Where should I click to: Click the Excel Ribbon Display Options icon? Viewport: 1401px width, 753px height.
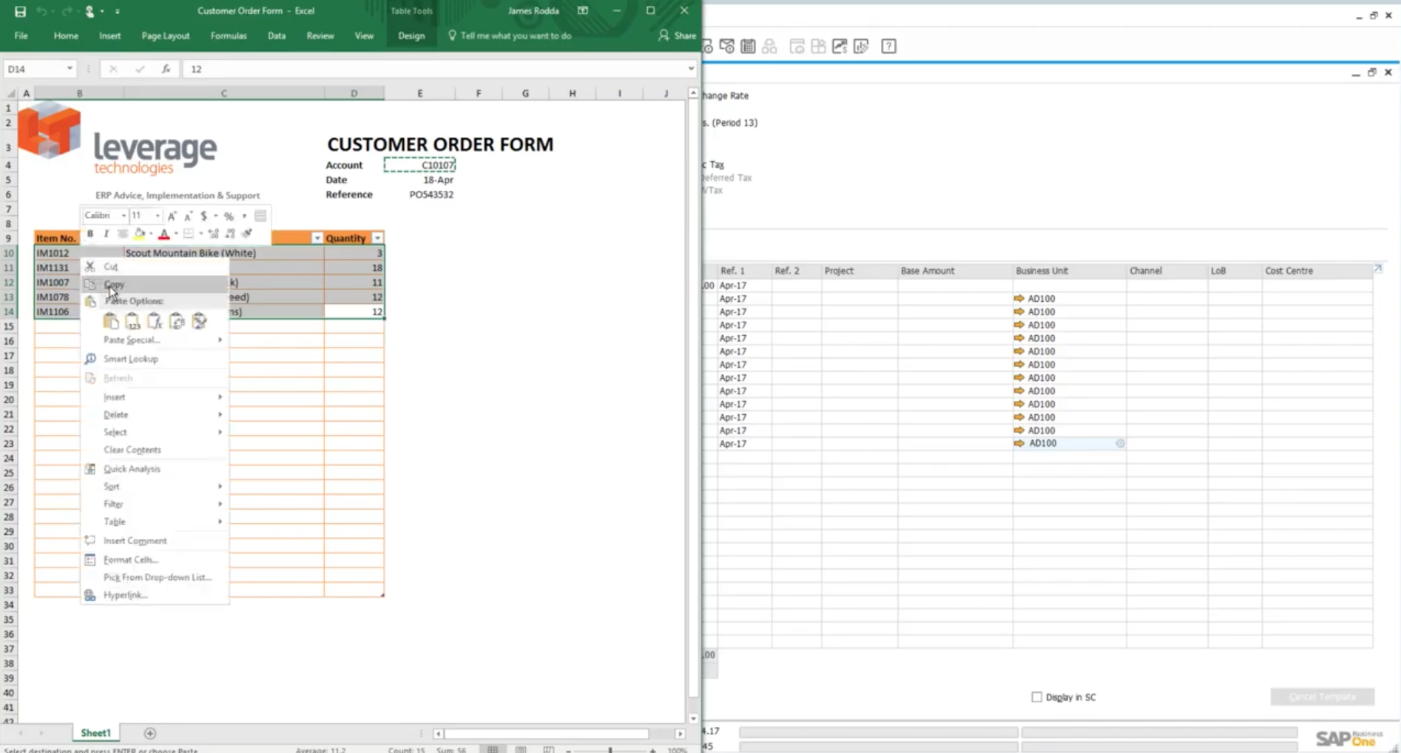[x=583, y=11]
